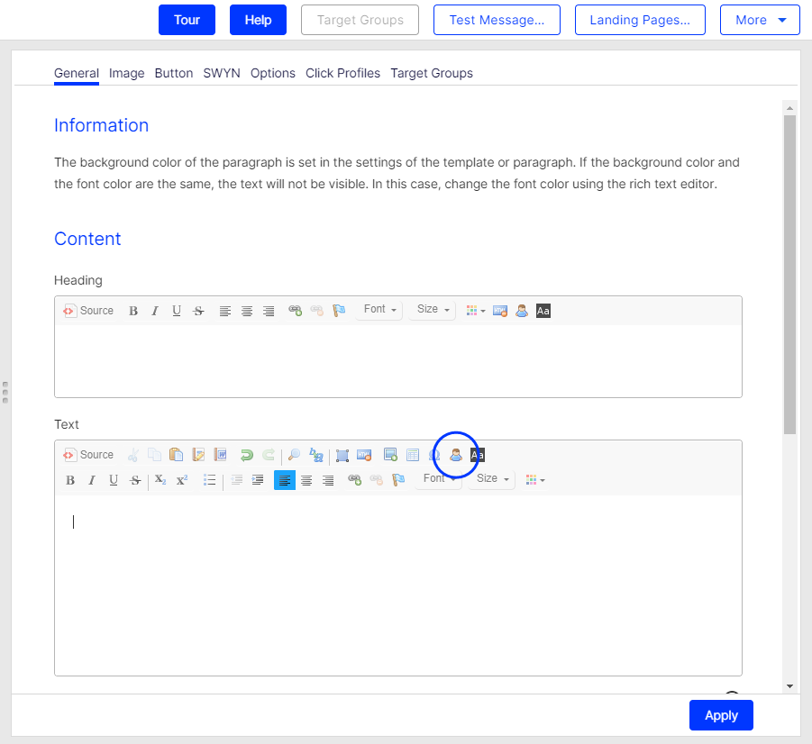Toggle bold formatting in the Heading editor
Image resolution: width=812 pixels, height=744 pixels.
[x=133, y=311]
